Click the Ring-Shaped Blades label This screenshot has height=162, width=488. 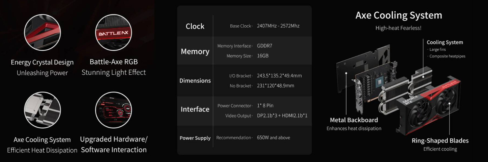pos(440,141)
